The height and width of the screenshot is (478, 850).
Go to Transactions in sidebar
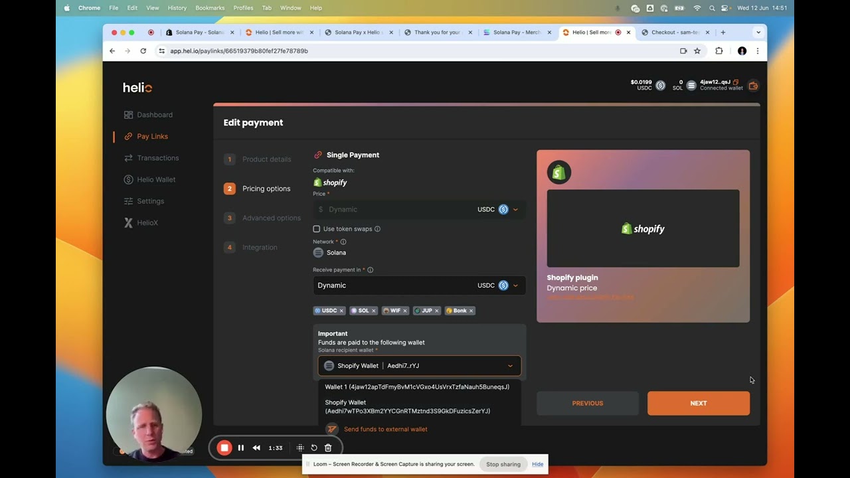pyautogui.click(x=151, y=158)
